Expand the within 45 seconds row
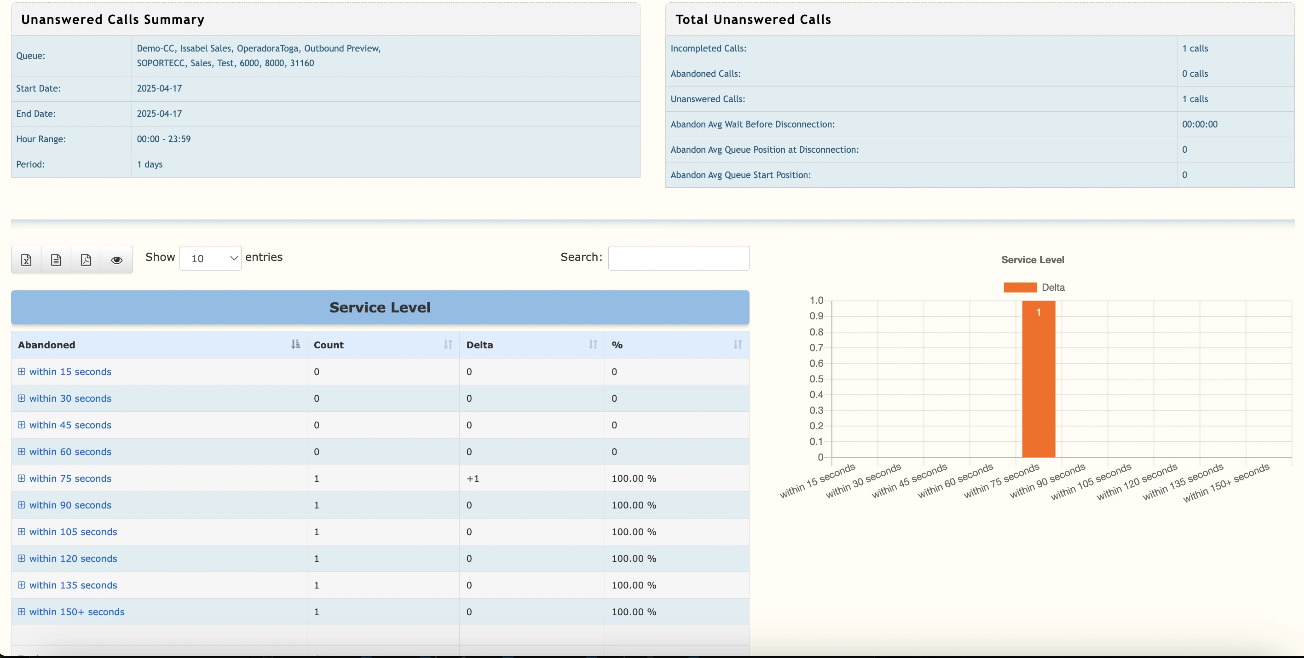This screenshot has height=658, width=1304. (x=70, y=425)
